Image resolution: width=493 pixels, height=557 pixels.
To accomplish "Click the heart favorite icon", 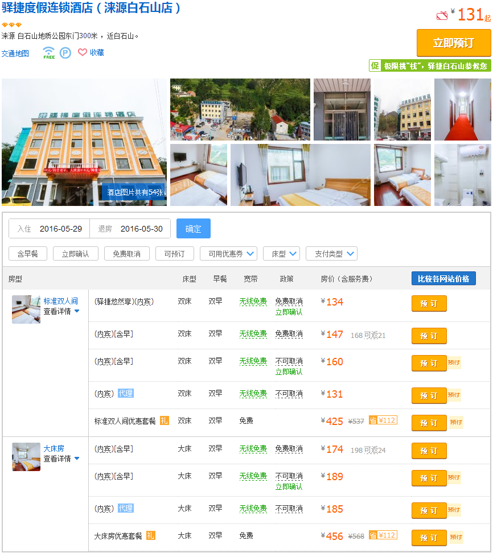I will (83, 52).
